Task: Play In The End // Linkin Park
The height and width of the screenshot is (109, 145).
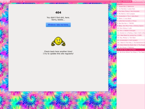Action: coord(131,9)
